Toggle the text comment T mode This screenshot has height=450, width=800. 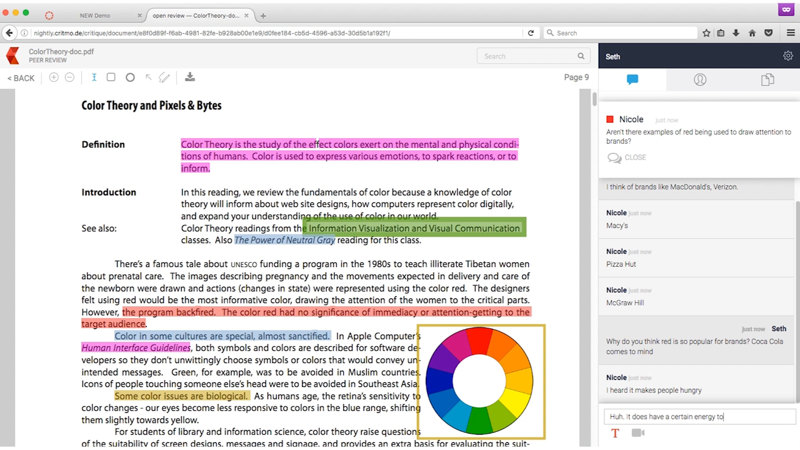[615, 433]
